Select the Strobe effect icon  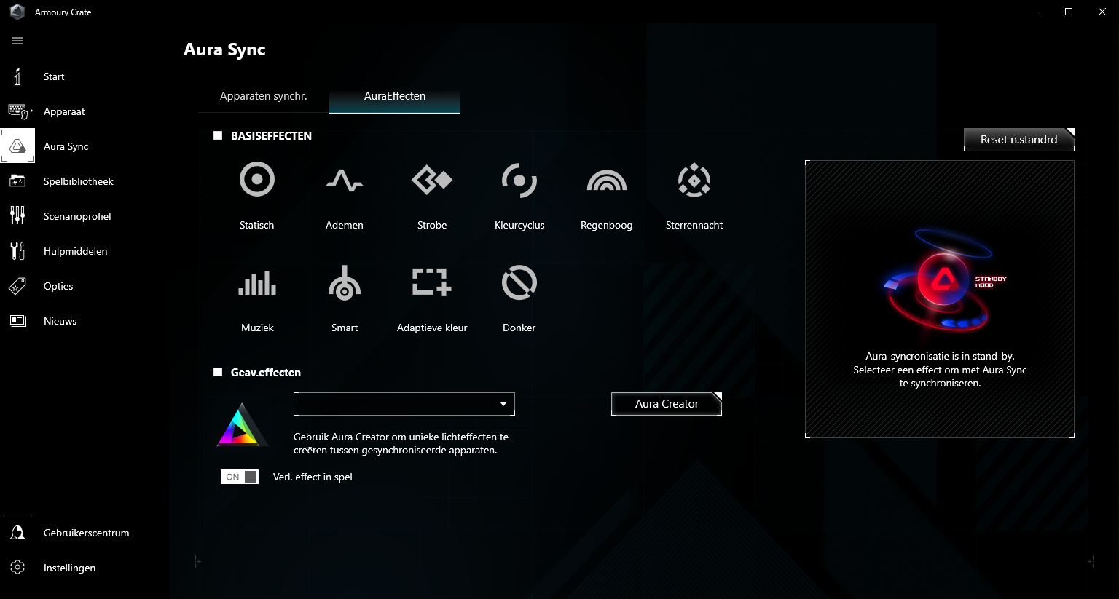[x=432, y=179]
